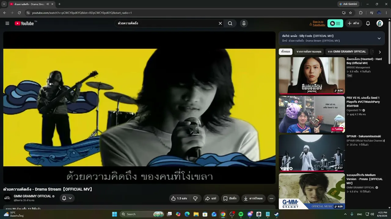Open the YouTube guide hamburger menu
Screen dimensions: 391x219
[7, 23]
